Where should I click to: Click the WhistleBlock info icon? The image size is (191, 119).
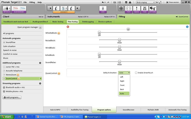pyautogui.click(x=59, y=33)
